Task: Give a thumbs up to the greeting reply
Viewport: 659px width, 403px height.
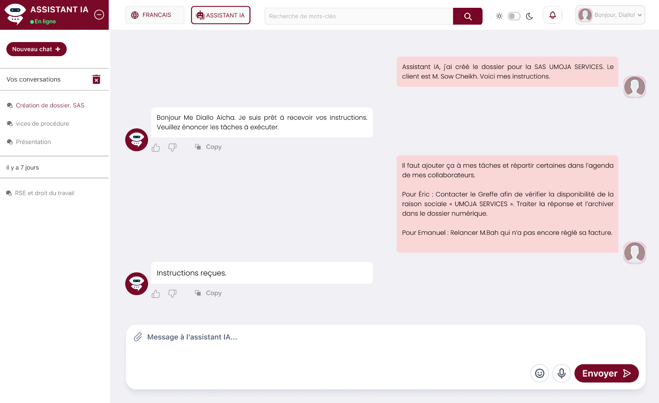Action: (156, 147)
